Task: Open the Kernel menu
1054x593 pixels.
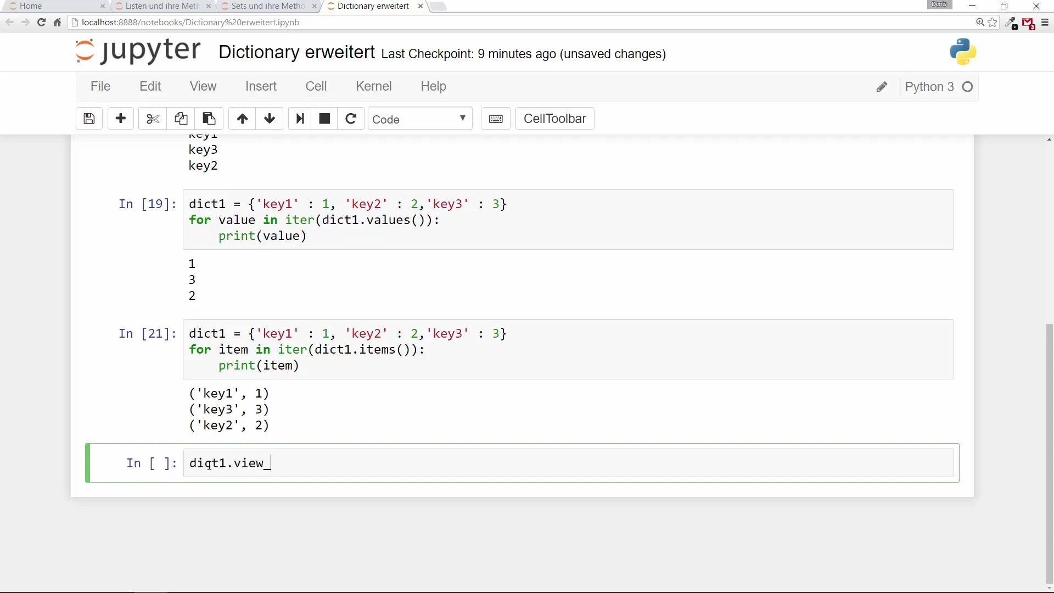Action: pyautogui.click(x=374, y=86)
